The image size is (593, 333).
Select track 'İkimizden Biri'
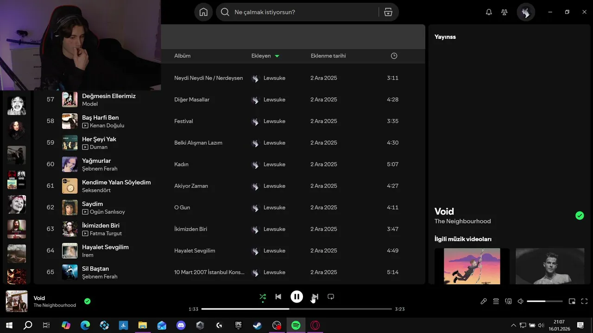[101, 226]
